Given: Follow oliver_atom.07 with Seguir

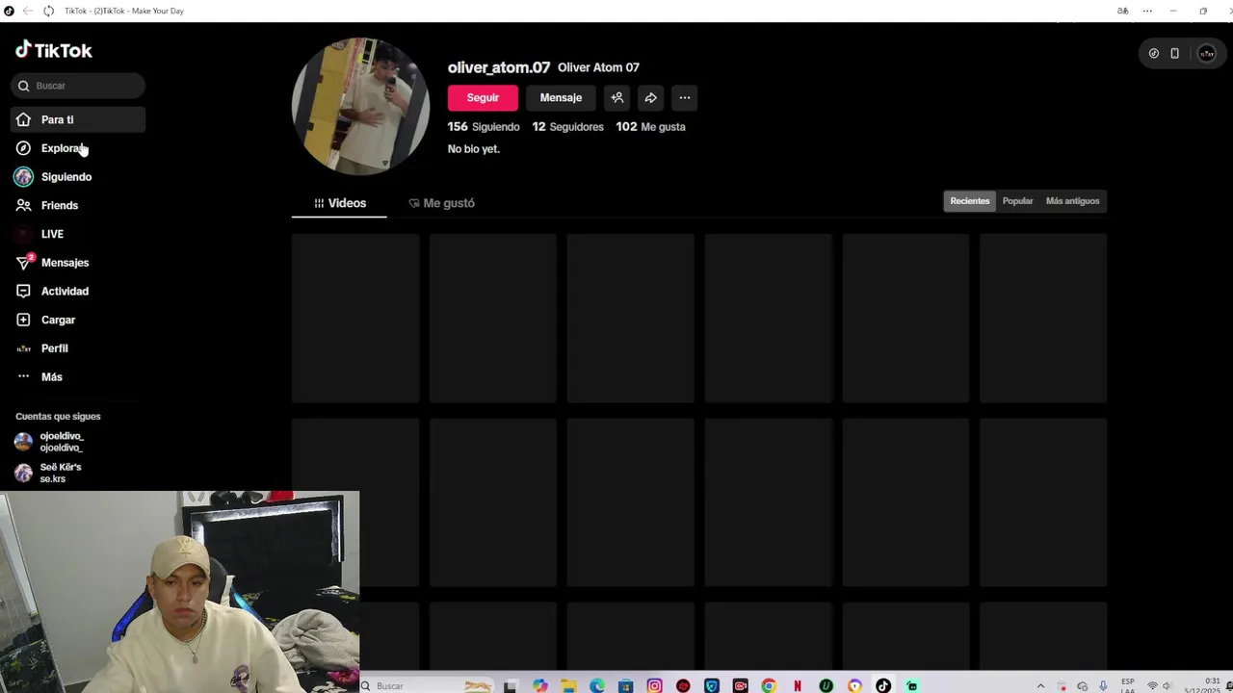Looking at the screenshot, I should [x=483, y=97].
